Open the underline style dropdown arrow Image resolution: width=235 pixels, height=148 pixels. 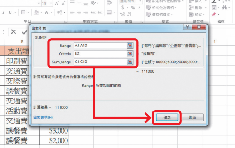pyautogui.click(x=15, y=12)
